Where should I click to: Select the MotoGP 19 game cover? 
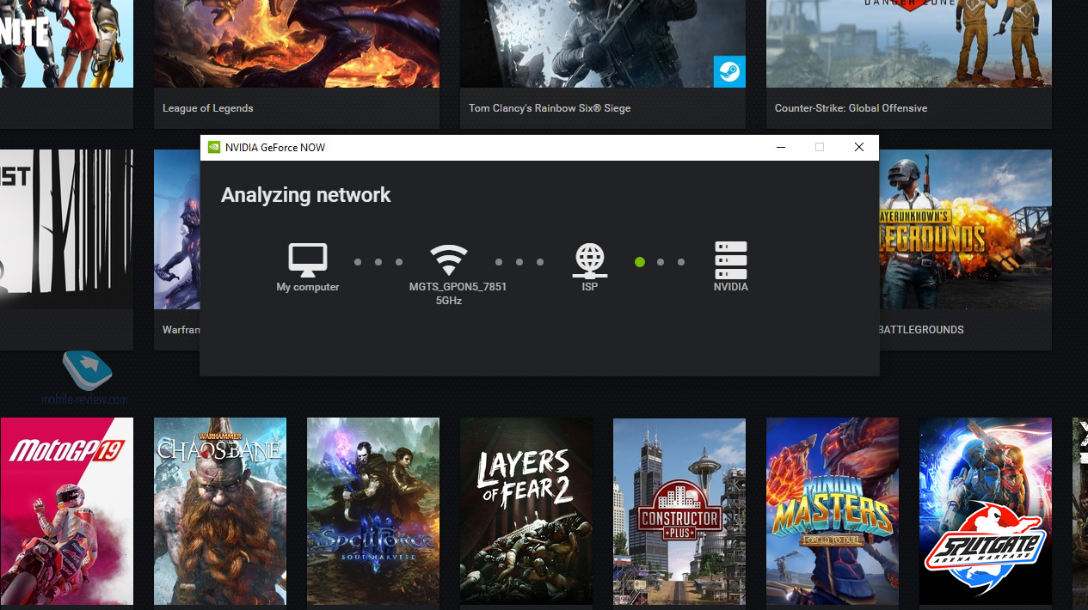pos(66,511)
